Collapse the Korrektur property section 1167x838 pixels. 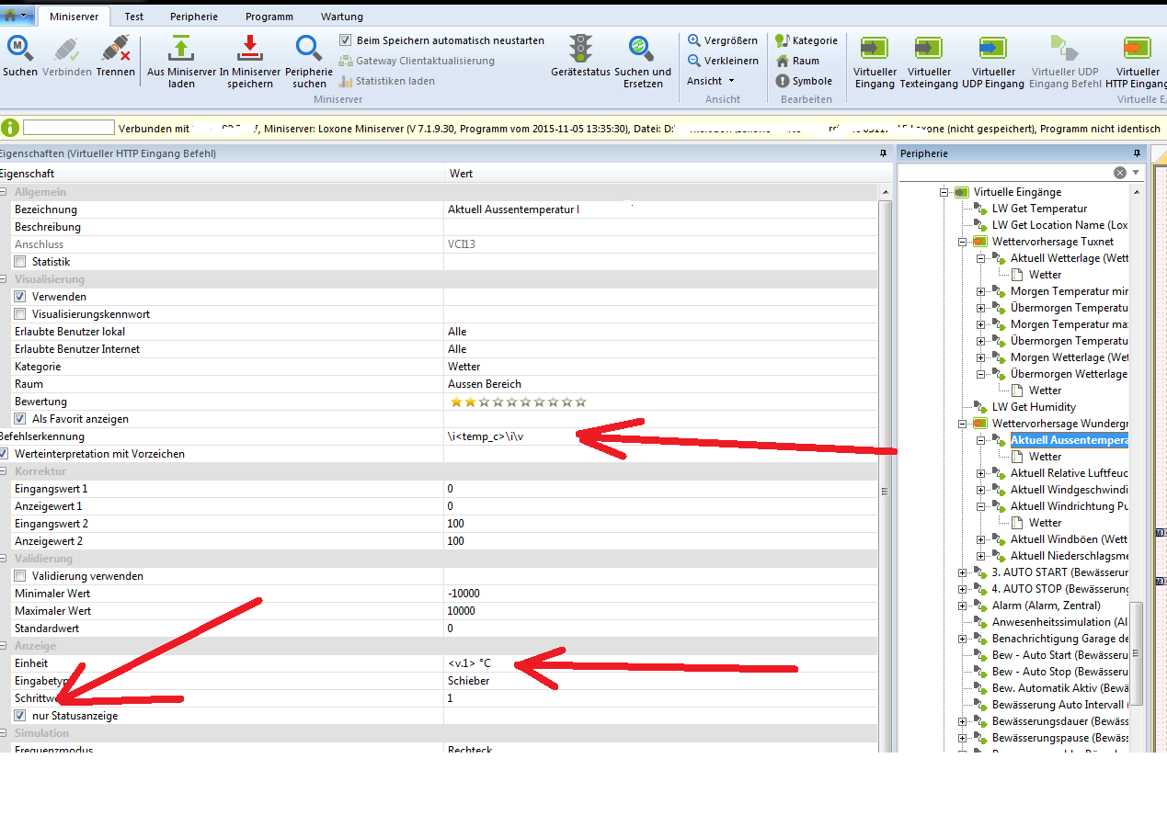[x=3, y=471]
